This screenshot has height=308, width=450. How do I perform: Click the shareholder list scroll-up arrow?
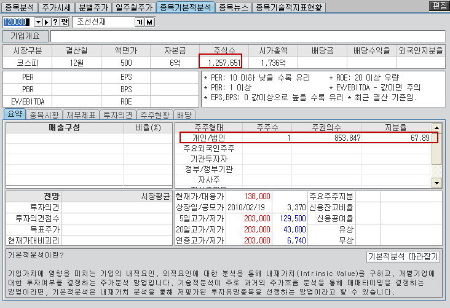(436, 128)
